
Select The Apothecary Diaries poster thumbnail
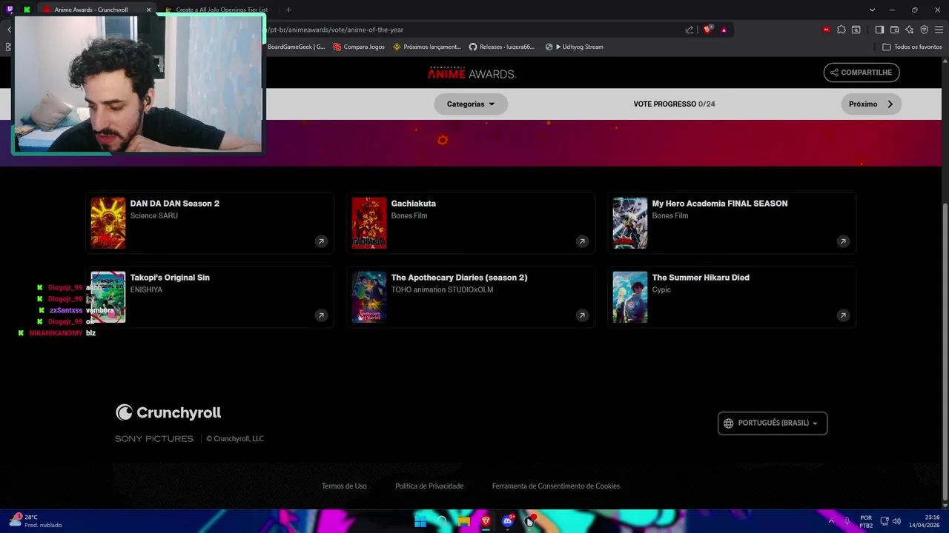pyautogui.click(x=369, y=297)
